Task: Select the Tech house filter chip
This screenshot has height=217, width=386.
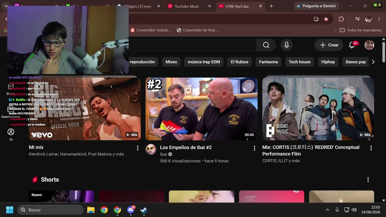Action: coord(299,62)
